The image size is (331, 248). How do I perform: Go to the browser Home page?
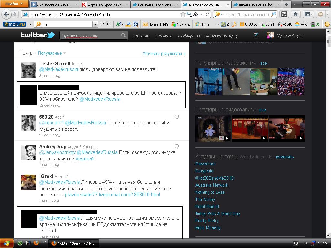296,14
